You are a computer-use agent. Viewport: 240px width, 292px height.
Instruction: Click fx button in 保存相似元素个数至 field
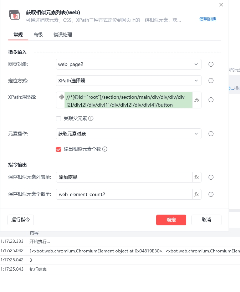tap(196, 194)
